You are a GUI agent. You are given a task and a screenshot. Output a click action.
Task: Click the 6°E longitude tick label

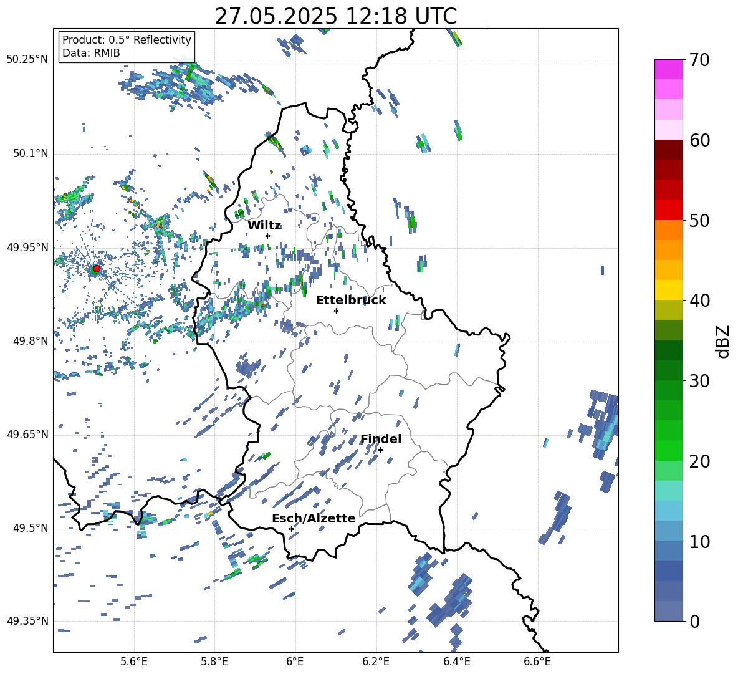295,662
